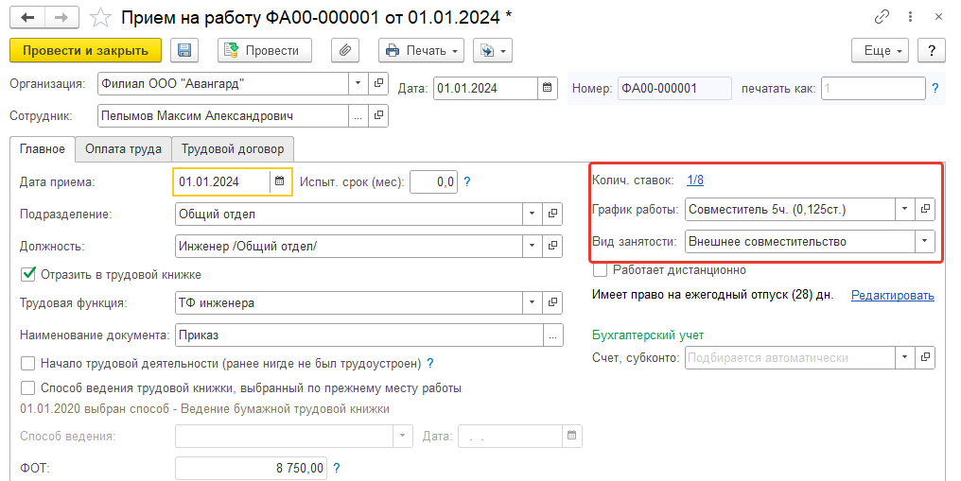This screenshot has height=481, width=961.
Task: Save document with the floppy disk icon
Action: pyautogui.click(x=183, y=50)
